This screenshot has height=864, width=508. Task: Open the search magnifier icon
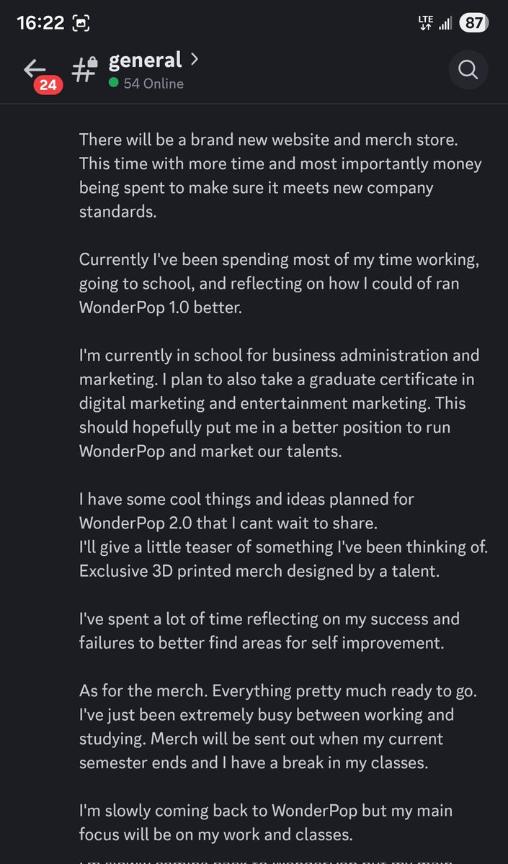point(468,71)
